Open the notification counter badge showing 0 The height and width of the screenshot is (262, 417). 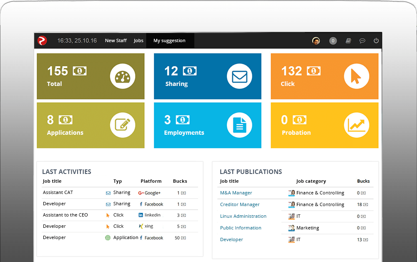333,41
